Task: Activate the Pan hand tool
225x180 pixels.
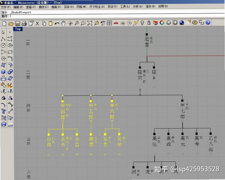Action: 63,23
